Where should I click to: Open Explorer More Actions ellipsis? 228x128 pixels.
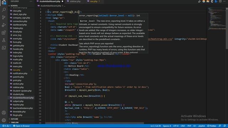pos(31,1)
